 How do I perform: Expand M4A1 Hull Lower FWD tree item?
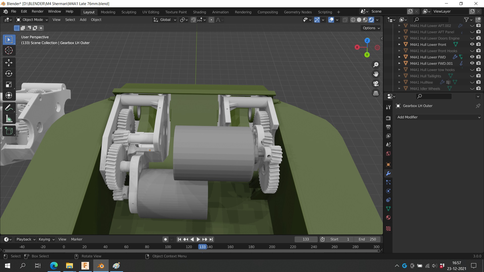pos(399,57)
